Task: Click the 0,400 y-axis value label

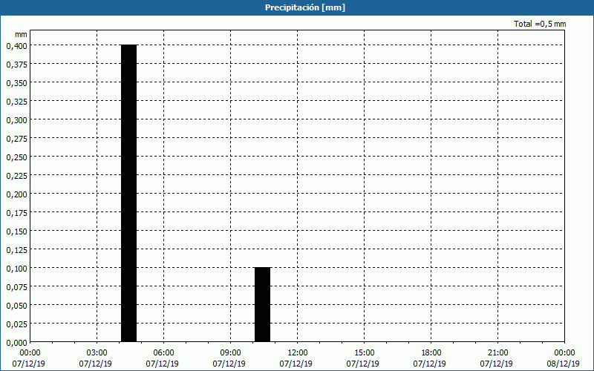Action: [x=16, y=45]
